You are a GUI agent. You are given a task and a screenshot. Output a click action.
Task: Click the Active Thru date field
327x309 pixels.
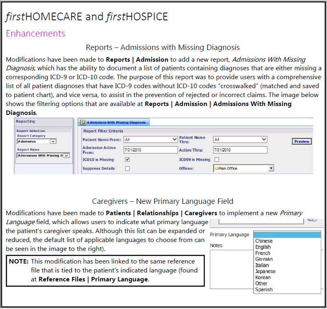(240, 150)
